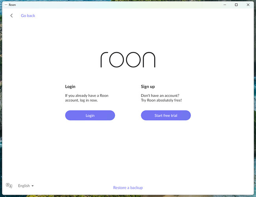Follow the Go back link

tap(28, 15)
